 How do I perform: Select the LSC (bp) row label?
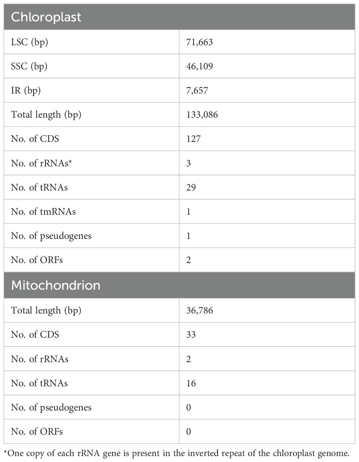29,42
